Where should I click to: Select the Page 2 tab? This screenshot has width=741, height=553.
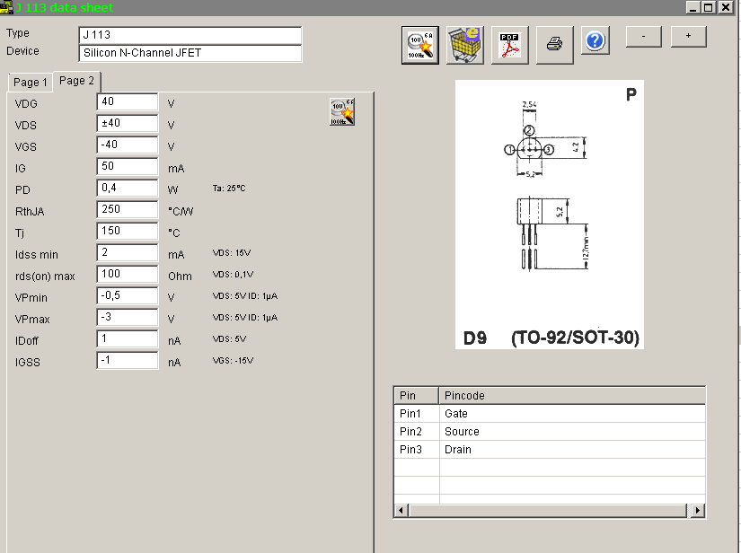(76, 81)
